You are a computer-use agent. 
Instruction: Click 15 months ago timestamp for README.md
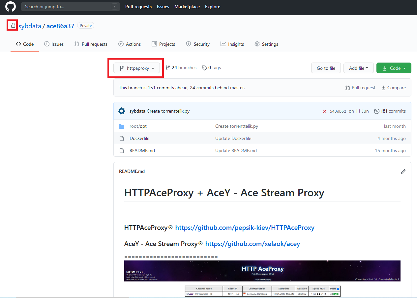[x=390, y=150]
